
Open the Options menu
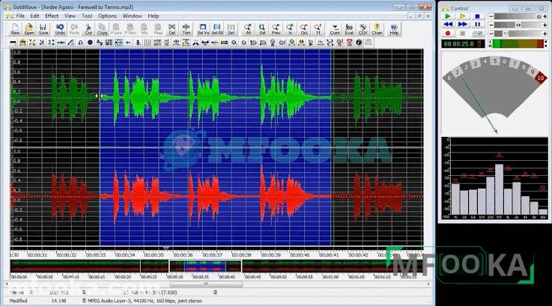(107, 15)
